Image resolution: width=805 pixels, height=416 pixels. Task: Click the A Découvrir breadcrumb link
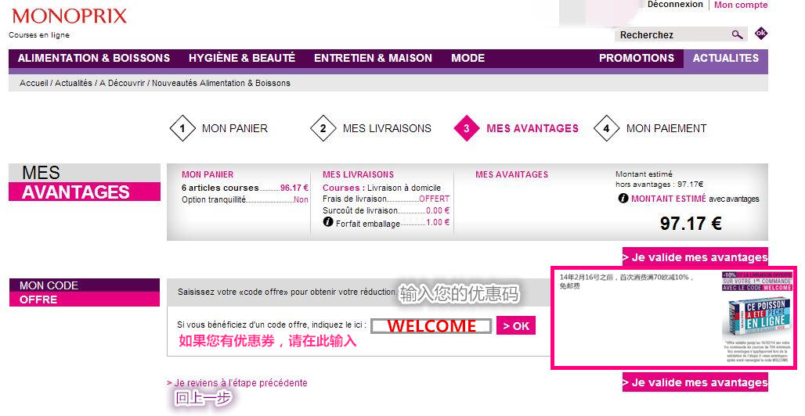(x=122, y=83)
